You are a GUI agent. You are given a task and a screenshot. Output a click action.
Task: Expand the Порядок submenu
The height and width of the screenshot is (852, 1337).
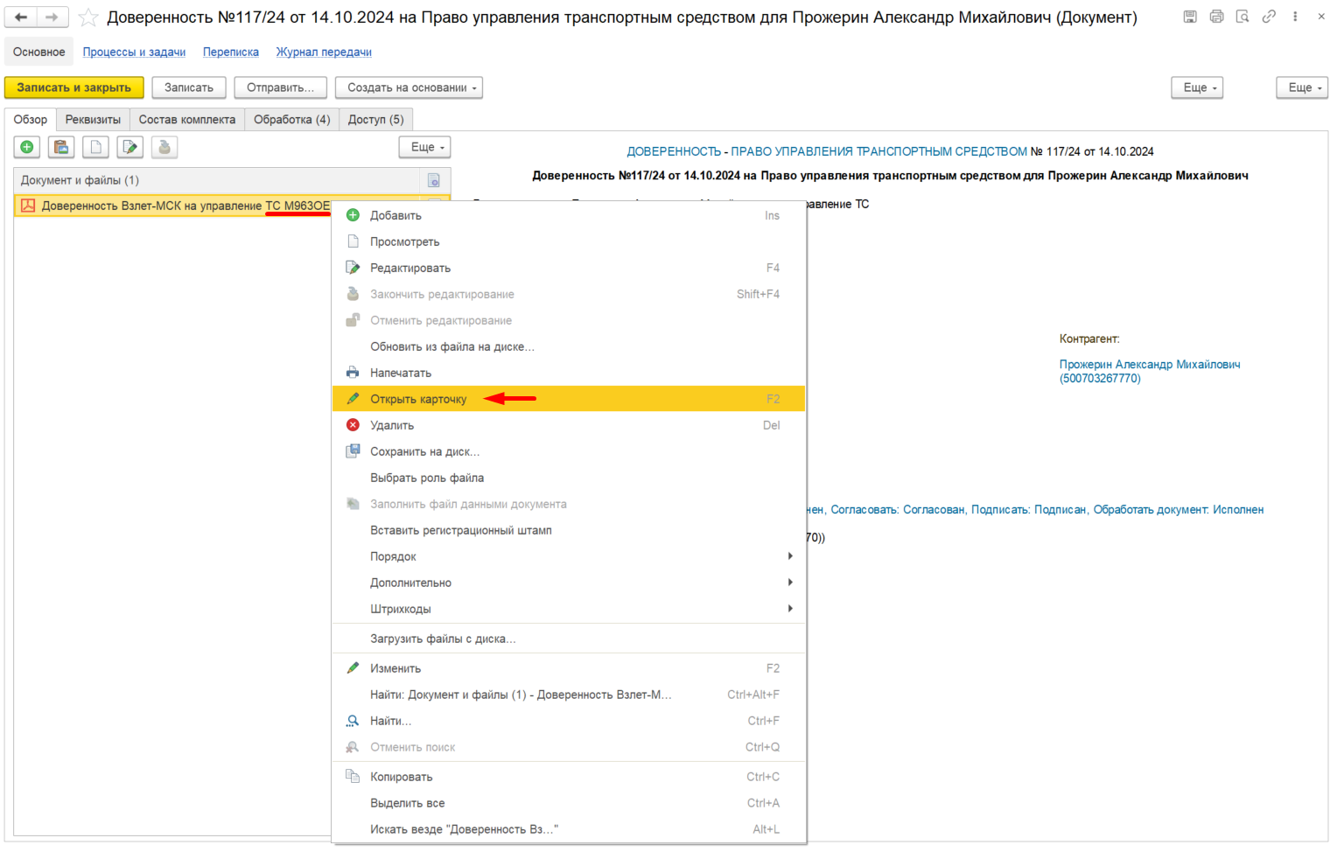pos(569,556)
